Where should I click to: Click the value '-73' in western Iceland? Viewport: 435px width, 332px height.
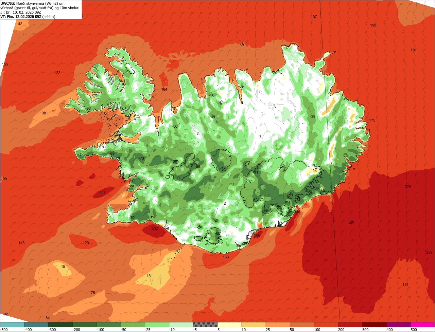141,158
